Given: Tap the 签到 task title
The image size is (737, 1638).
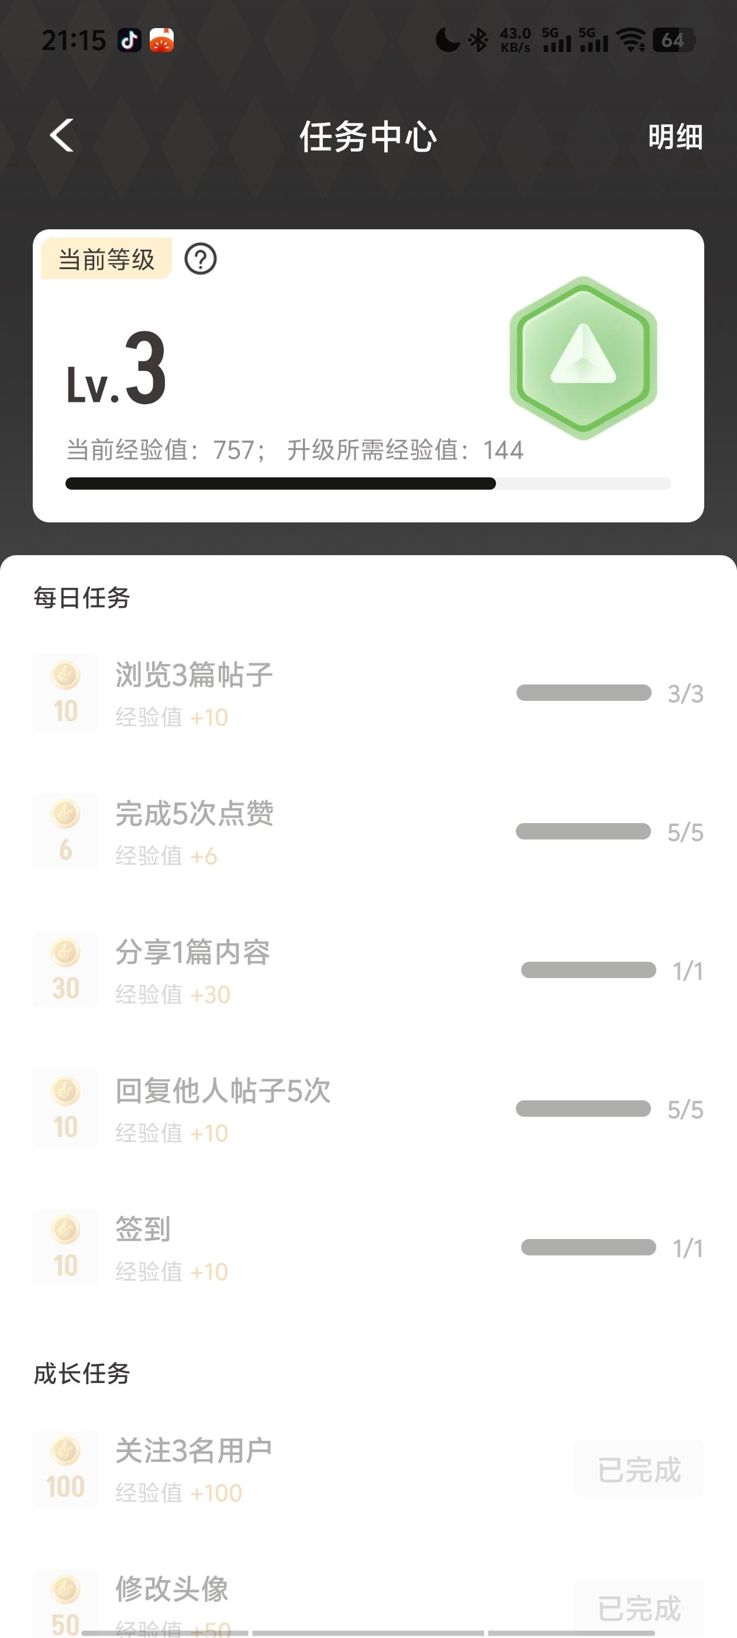Looking at the screenshot, I should (143, 1229).
